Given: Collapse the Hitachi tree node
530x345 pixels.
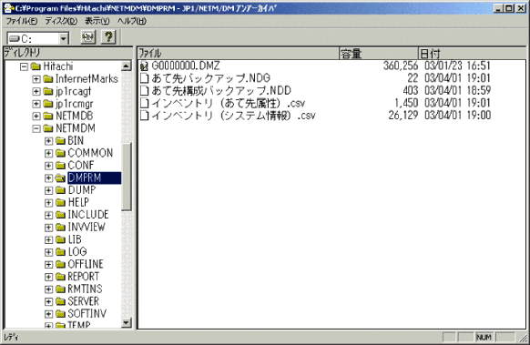Looking at the screenshot, I should pos(24,66).
